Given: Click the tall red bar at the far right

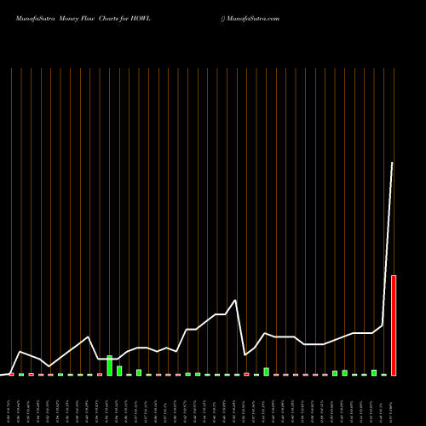Looking at the screenshot, I should [x=394, y=325].
